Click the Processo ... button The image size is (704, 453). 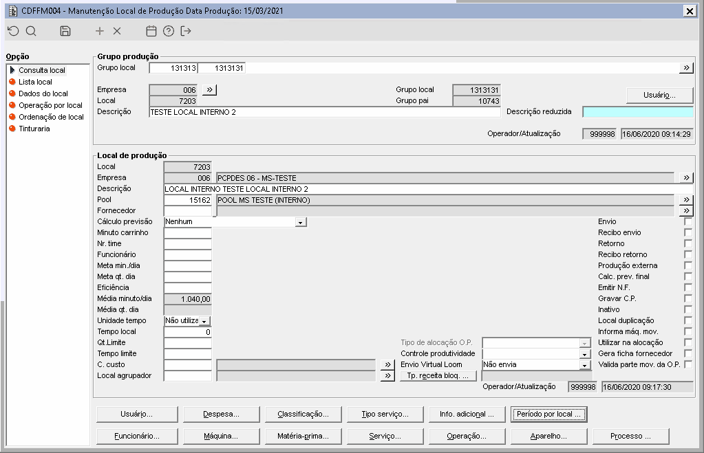click(631, 436)
